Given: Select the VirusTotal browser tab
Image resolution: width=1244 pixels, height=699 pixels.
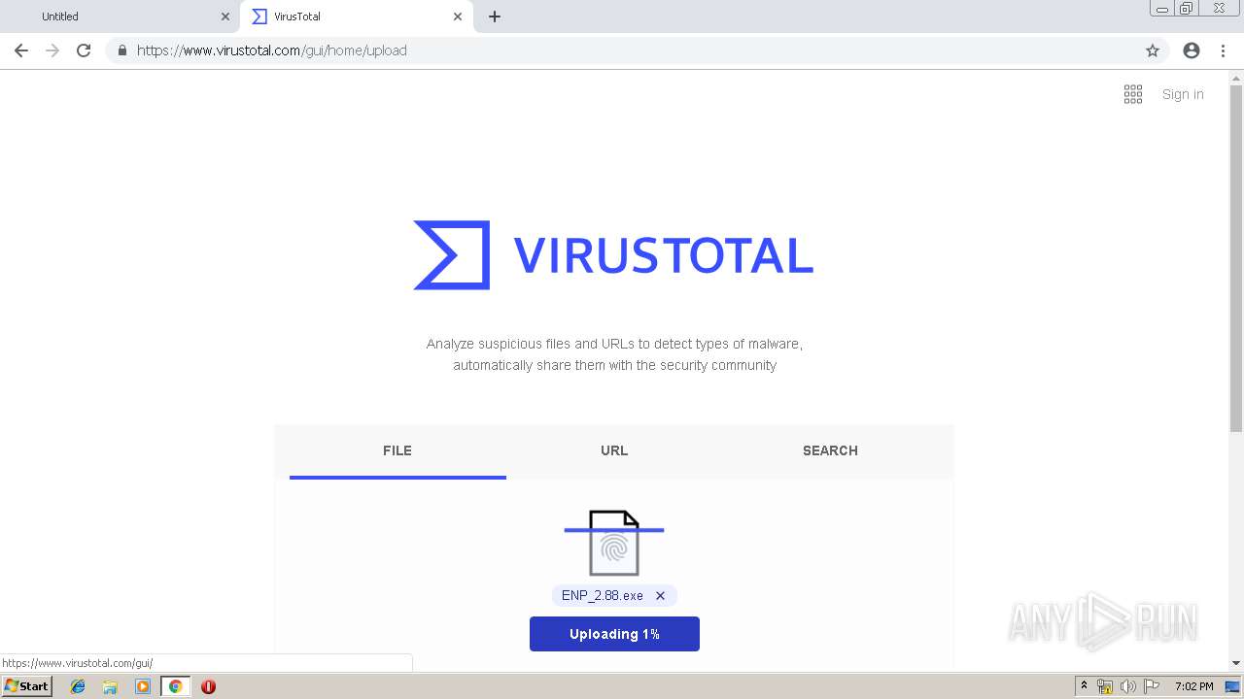Looking at the screenshot, I should click(x=356, y=17).
